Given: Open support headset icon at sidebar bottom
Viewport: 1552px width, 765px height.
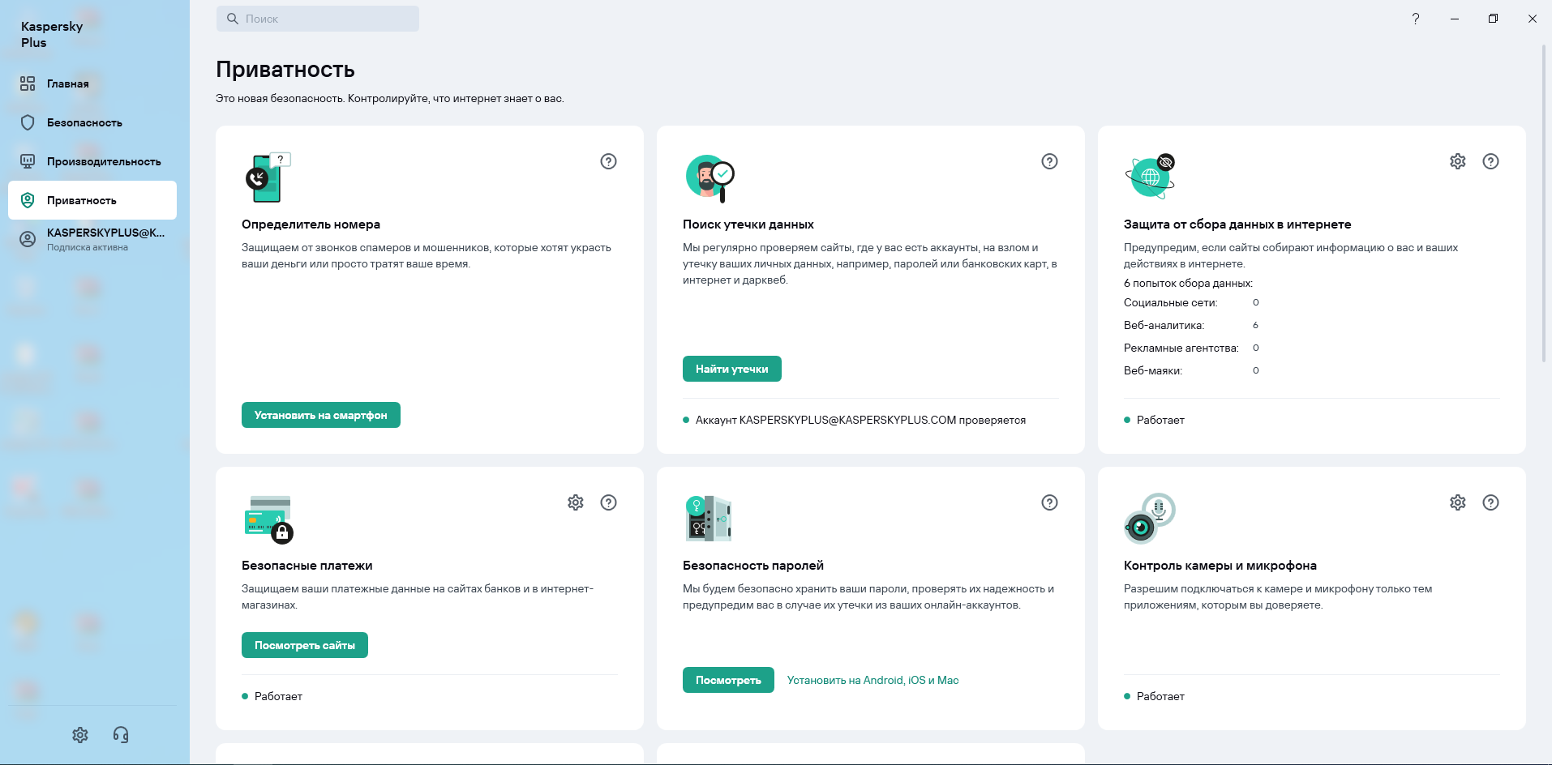Looking at the screenshot, I should coord(121,735).
